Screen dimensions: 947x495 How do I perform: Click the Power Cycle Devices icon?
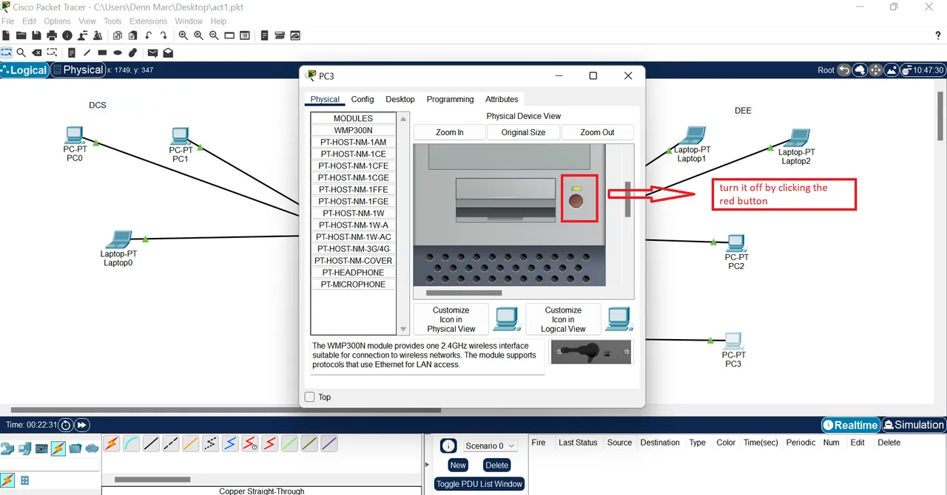click(65, 425)
